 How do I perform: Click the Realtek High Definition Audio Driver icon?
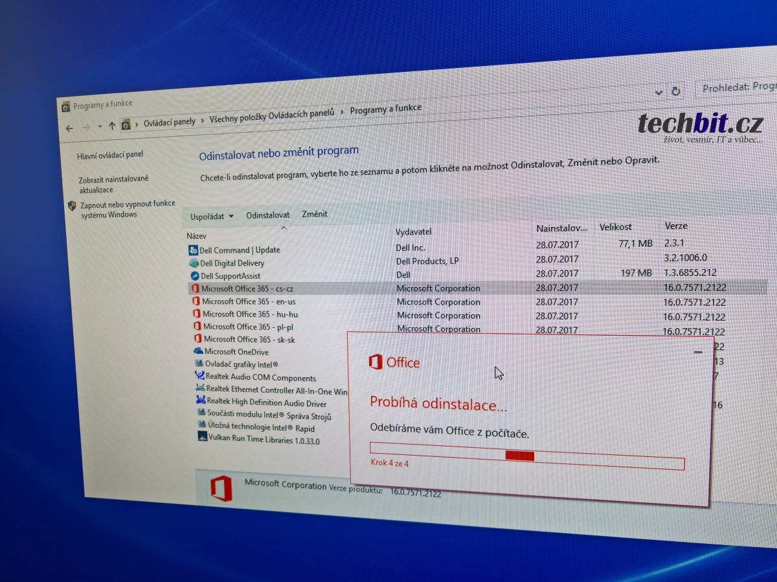pos(201,401)
